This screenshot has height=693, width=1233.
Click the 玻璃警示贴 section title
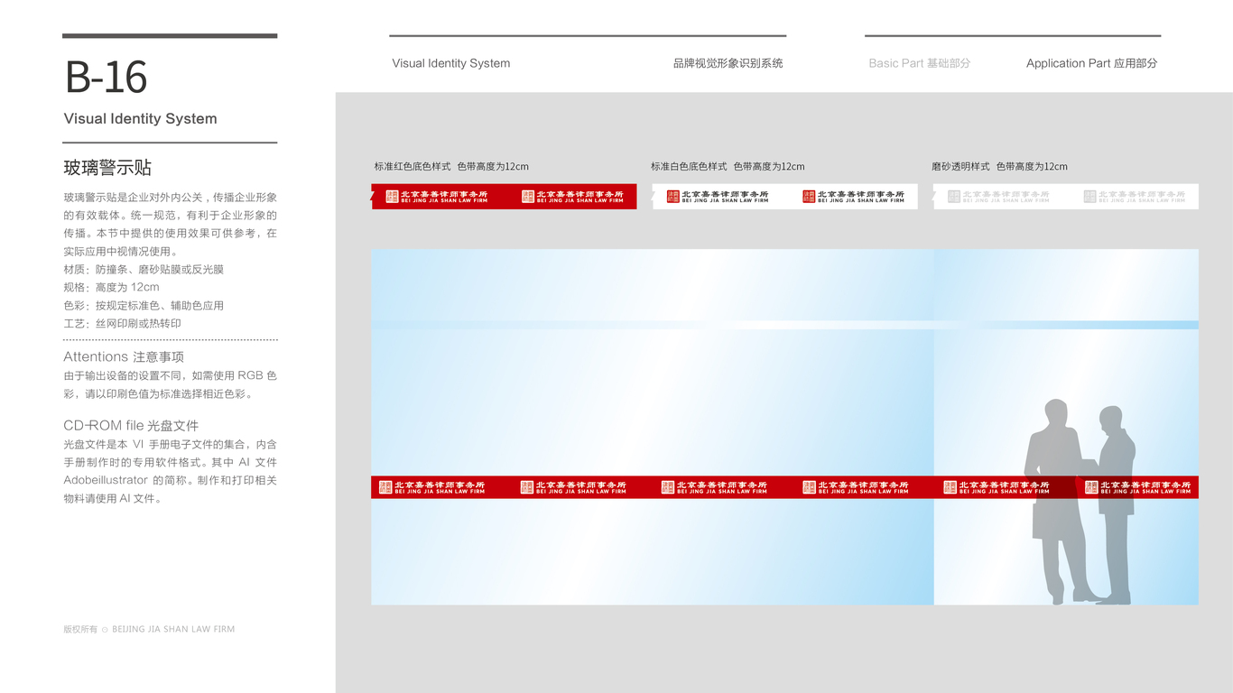(x=107, y=168)
